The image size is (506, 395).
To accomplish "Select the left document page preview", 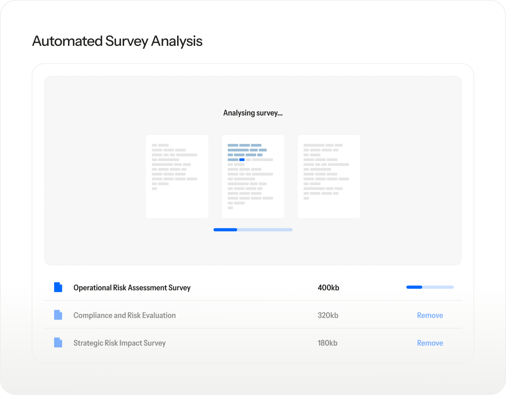I will (x=177, y=177).
